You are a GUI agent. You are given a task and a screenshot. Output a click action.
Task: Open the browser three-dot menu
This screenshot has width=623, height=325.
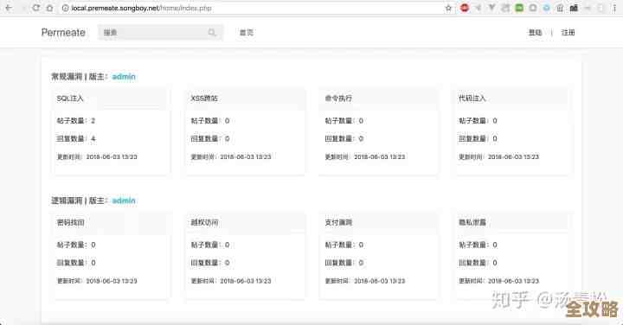click(614, 8)
